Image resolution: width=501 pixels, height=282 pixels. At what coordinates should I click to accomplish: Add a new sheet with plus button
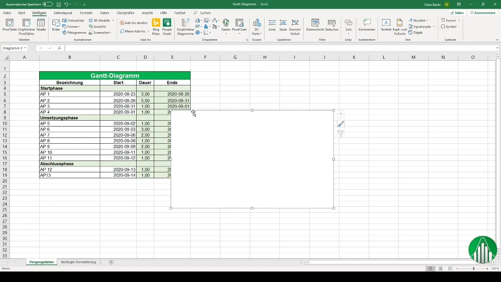point(111,262)
